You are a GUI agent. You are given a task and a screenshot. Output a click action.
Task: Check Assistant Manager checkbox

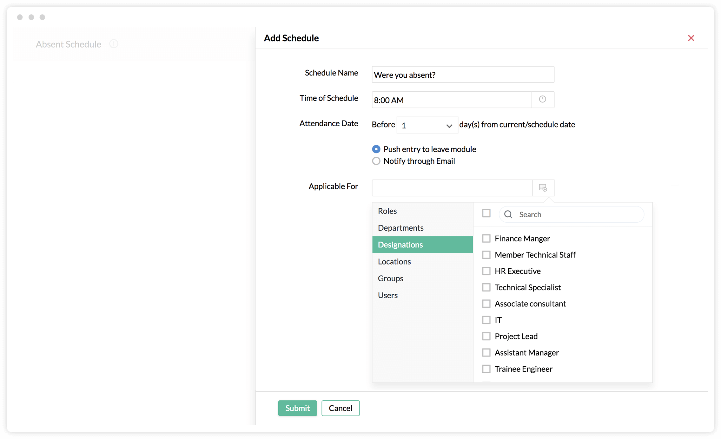[486, 353]
